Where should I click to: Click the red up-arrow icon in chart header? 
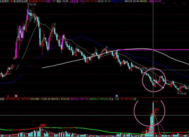[11, 1]
